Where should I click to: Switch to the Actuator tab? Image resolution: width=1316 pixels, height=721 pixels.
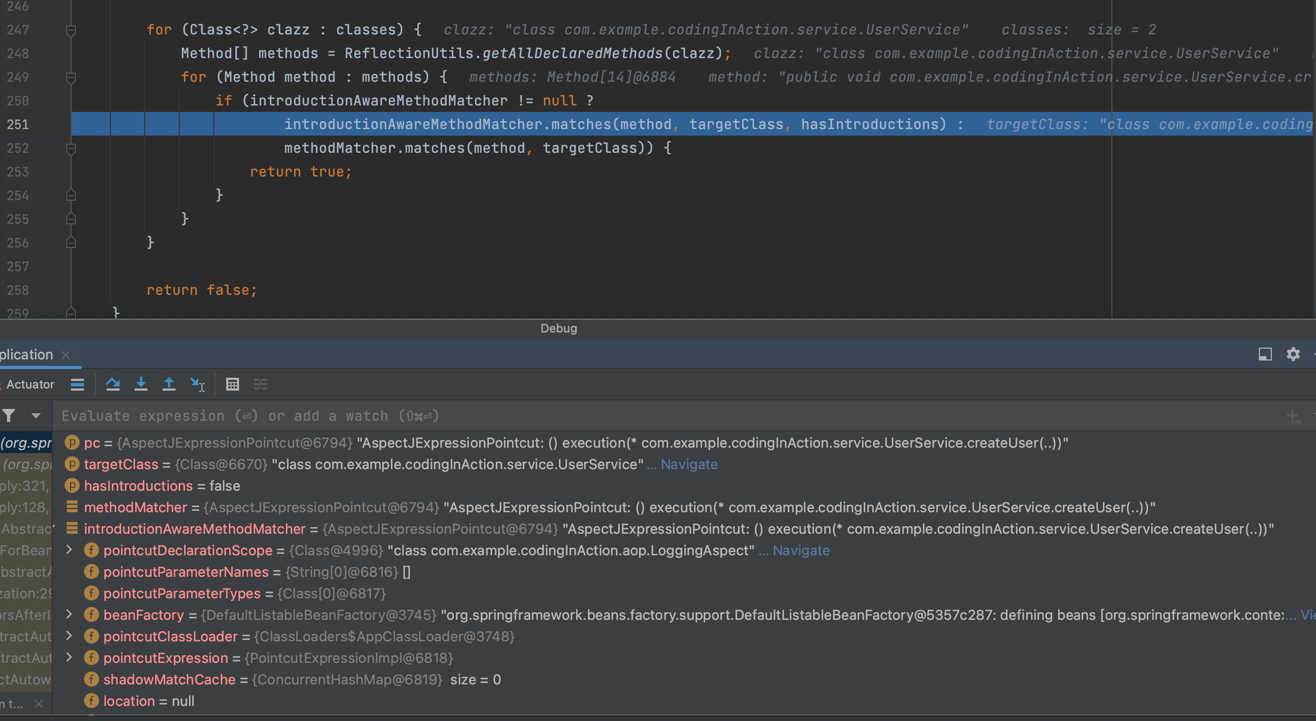[30, 384]
